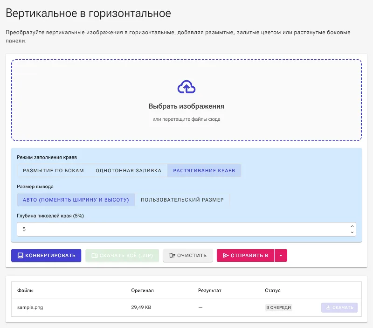The height and width of the screenshot is (328, 373).
Task: Click the folder icon on 'Скачать всё' button
Action: pyautogui.click(x=95, y=255)
